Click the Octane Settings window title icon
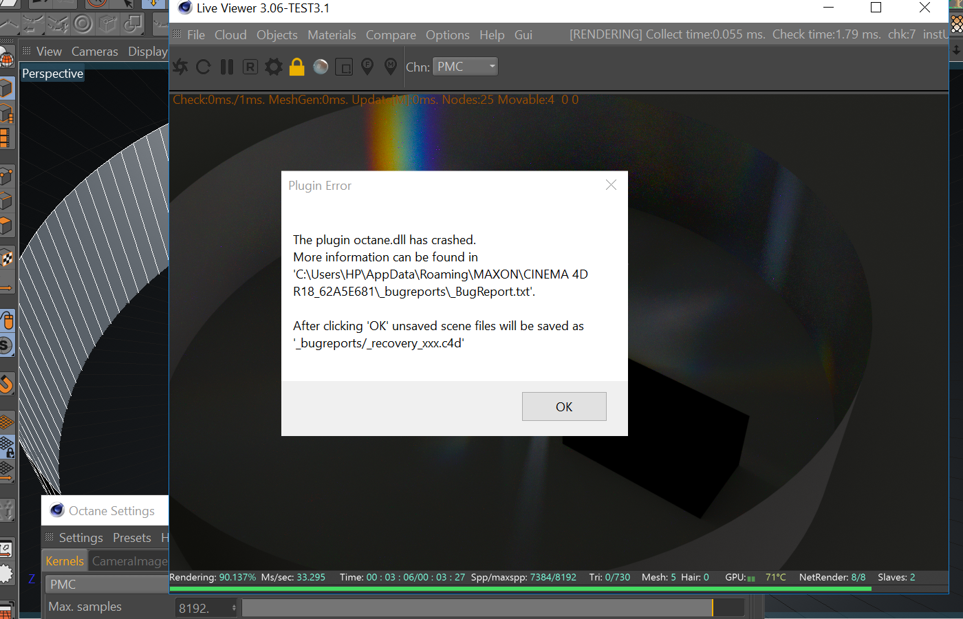Image resolution: width=963 pixels, height=619 pixels. point(58,510)
